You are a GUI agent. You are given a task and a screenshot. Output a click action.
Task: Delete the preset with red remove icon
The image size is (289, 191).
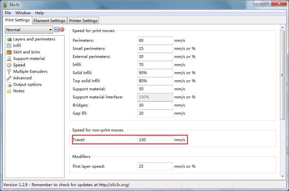[x=62, y=29]
